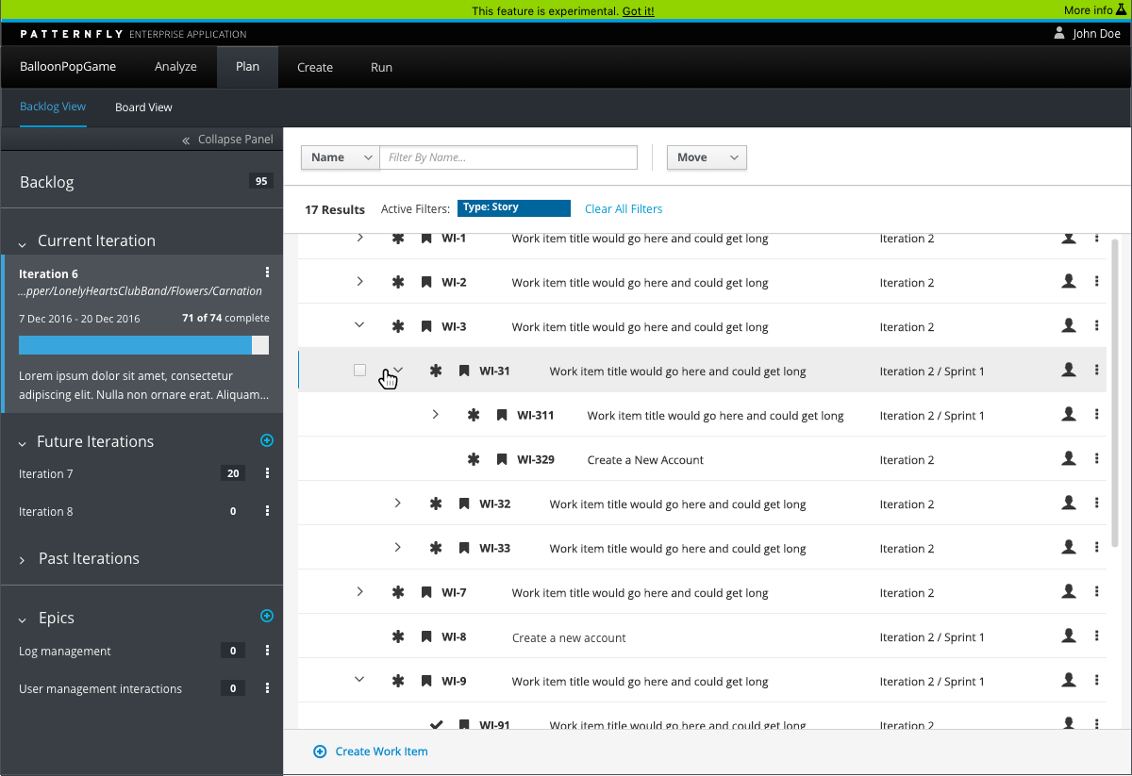1132x776 pixels.
Task: Click the More info link
Action: pyautogui.click(x=1089, y=9)
